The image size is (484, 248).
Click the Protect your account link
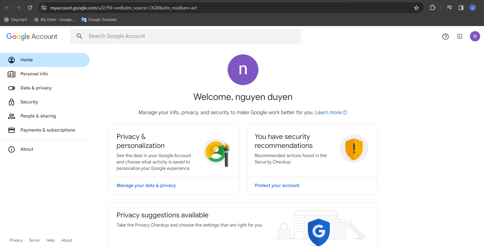pos(277,185)
